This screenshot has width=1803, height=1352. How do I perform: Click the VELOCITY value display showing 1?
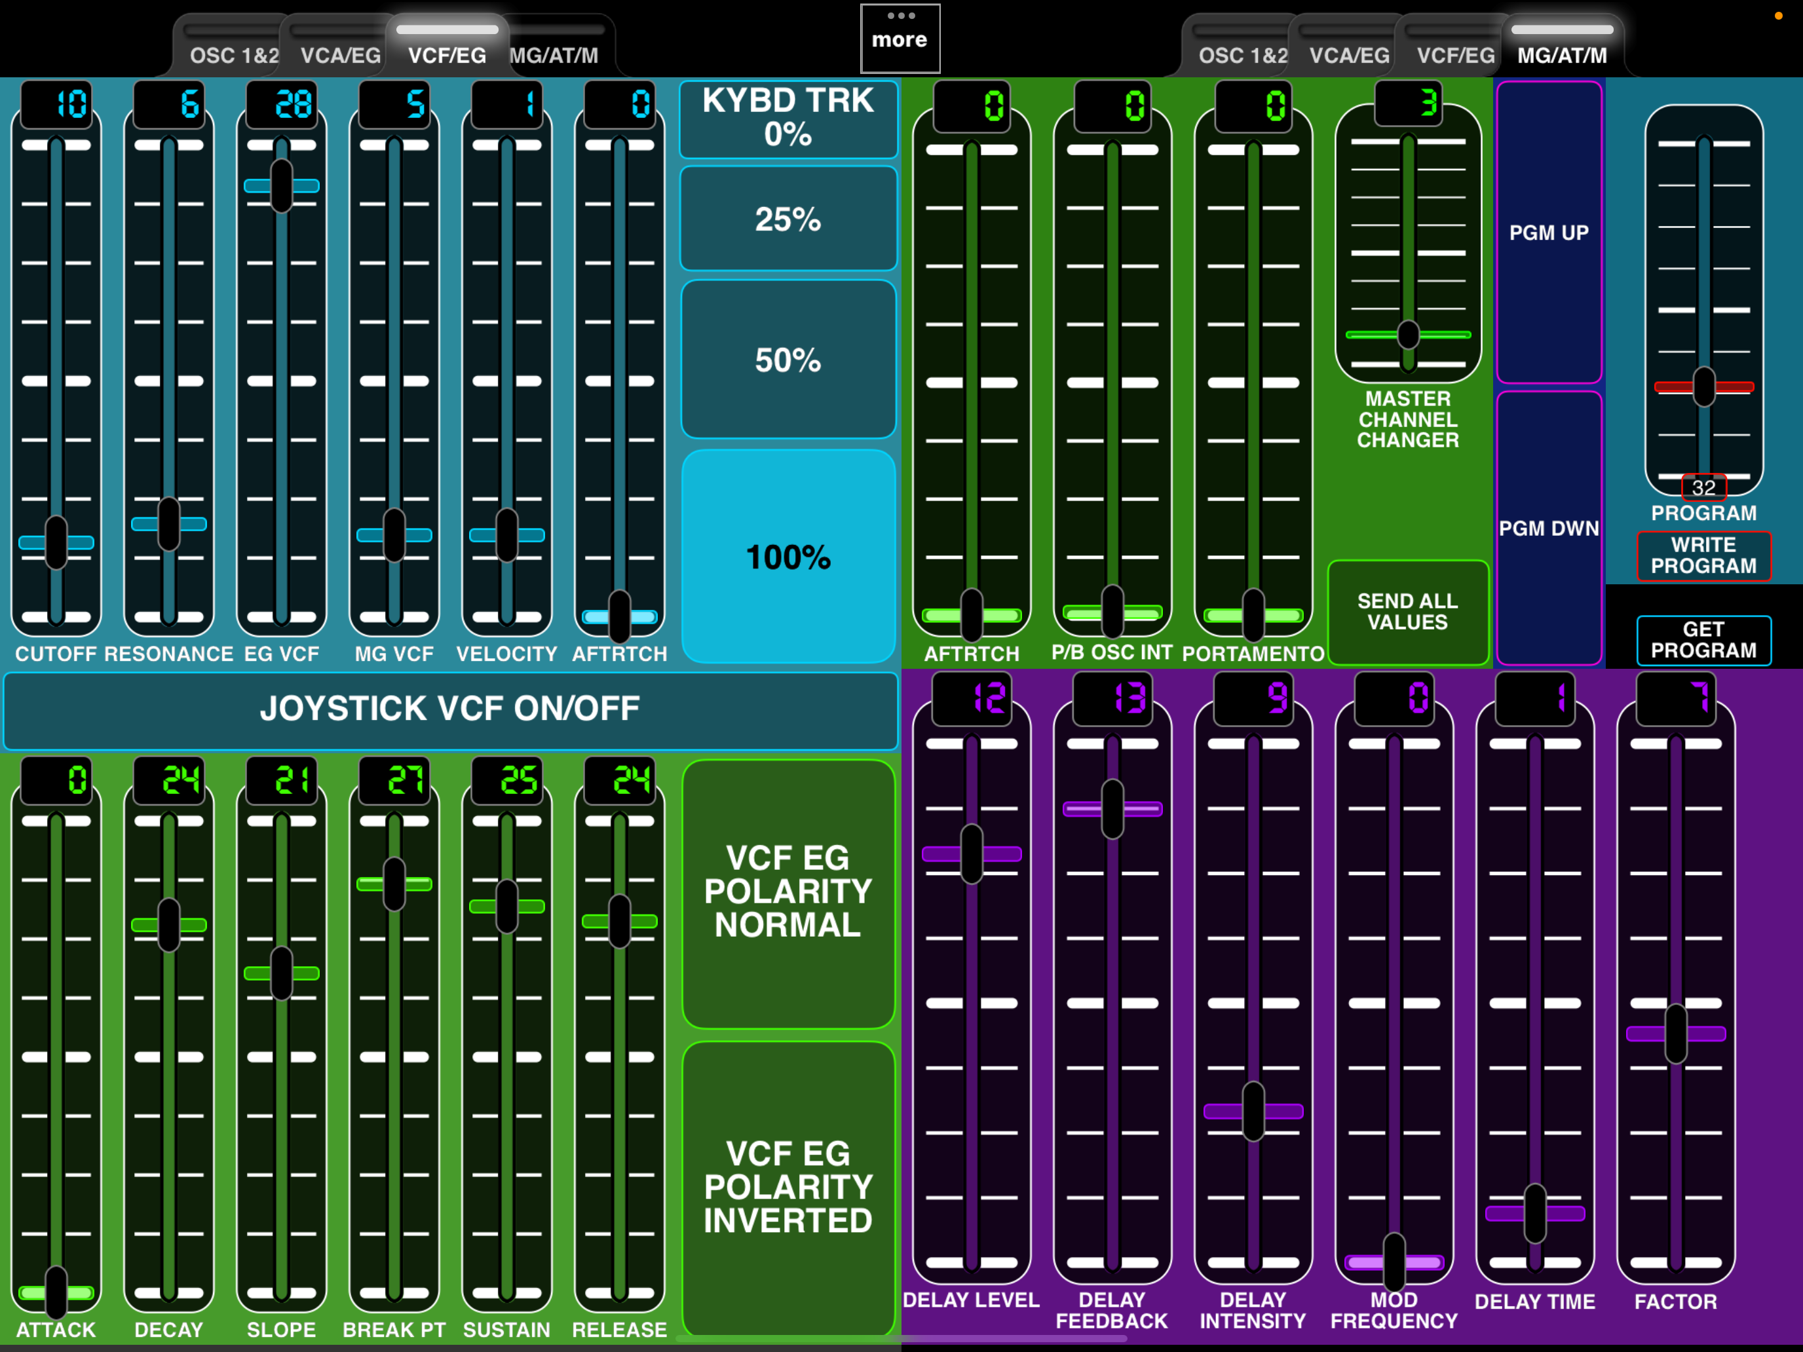[506, 104]
